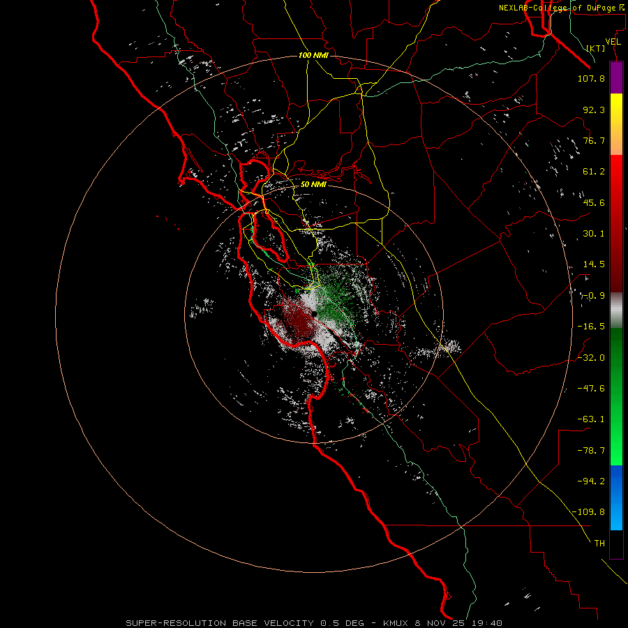628x628 pixels.
Task: Click the 92.3 value on velocity scale
Action: click(x=594, y=110)
